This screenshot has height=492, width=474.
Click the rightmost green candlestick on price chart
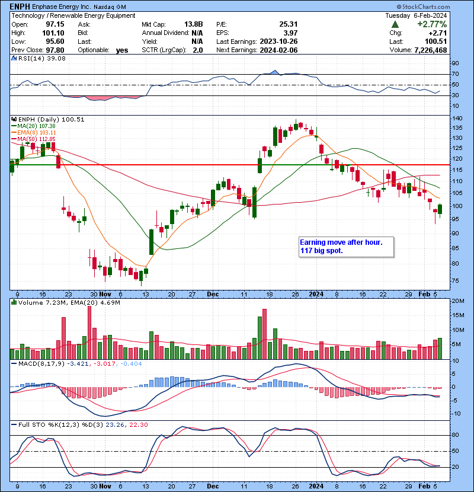[x=440, y=209]
